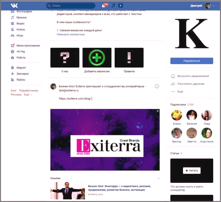Open the Разработчикам footer link
Viewport: 221px width, 202px height.
pyautogui.click(x=29, y=90)
